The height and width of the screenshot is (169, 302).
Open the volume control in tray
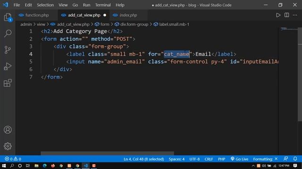tap(264, 166)
